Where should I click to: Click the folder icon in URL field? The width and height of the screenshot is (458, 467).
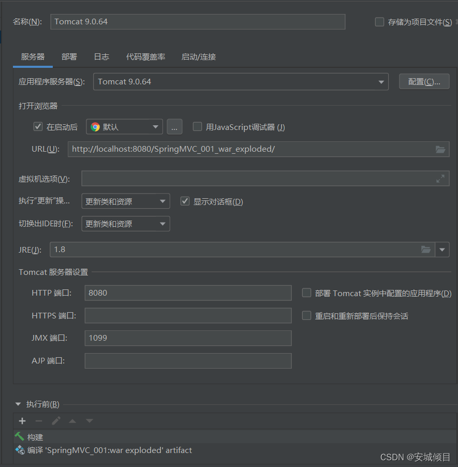(440, 149)
